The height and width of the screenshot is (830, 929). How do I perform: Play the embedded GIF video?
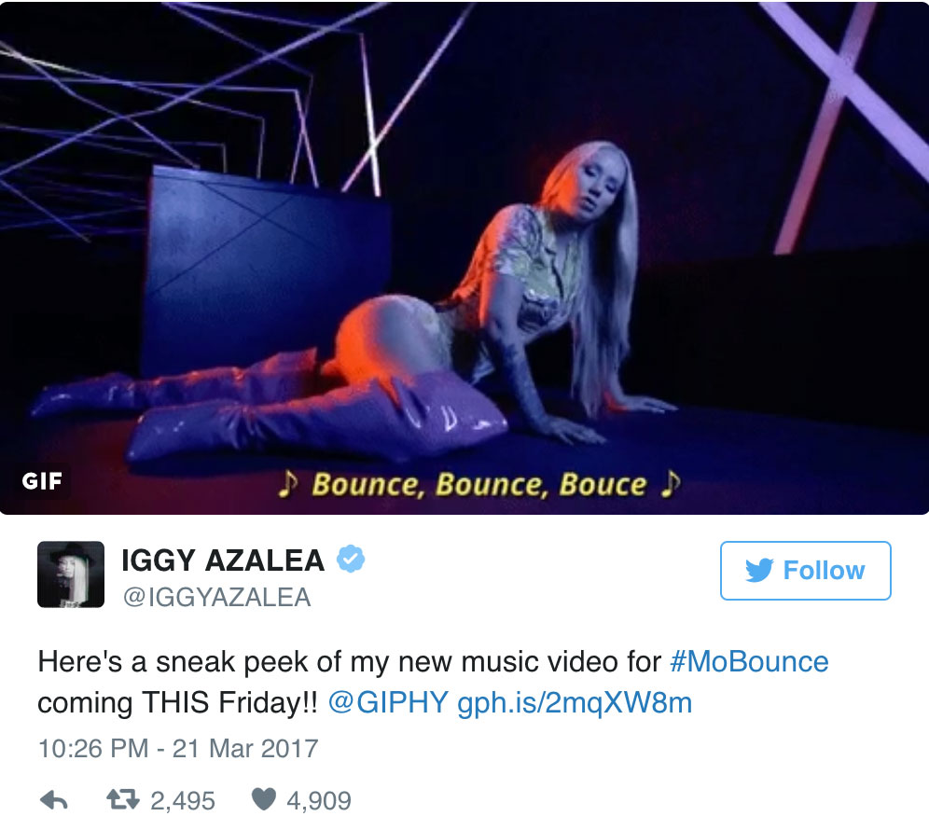click(464, 257)
